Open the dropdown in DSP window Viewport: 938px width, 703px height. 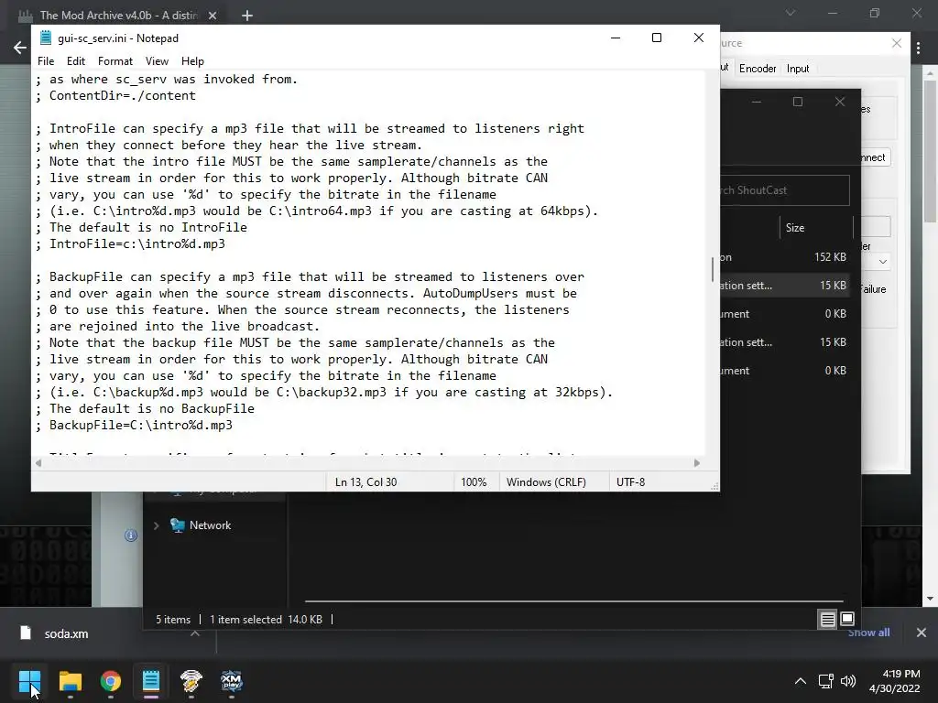click(x=882, y=262)
